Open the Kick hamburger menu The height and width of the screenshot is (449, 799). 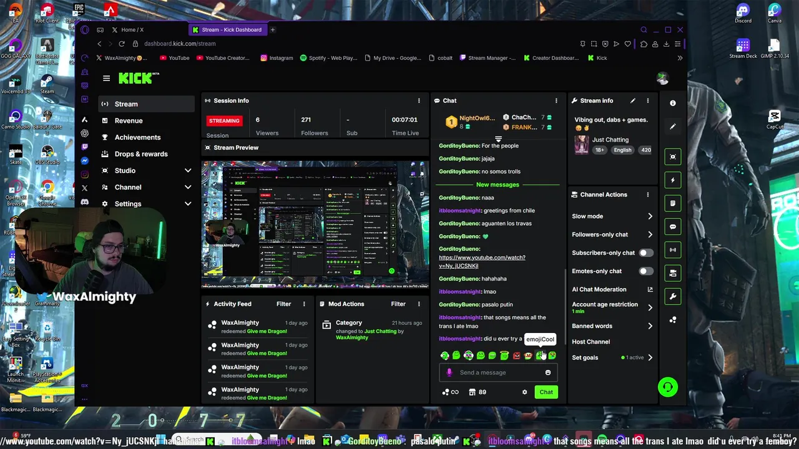point(106,78)
